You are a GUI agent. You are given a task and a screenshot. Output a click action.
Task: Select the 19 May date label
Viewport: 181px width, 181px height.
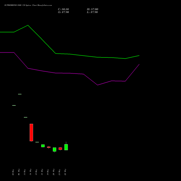[x=48, y=172]
